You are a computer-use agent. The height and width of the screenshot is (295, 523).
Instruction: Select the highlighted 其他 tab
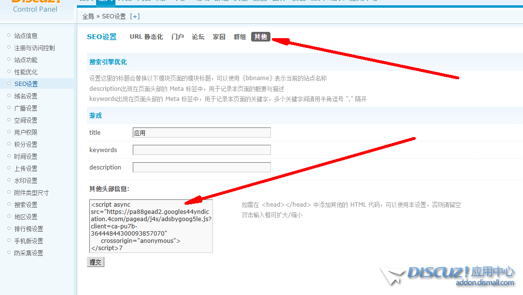point(261,37)
